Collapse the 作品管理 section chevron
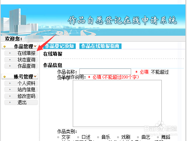Image resolution: width=188 pixels, height=141 pixels. 35,46
